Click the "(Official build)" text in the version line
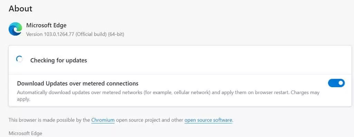The width and height of the screenshot is (354, 137). tap(91, 34)
